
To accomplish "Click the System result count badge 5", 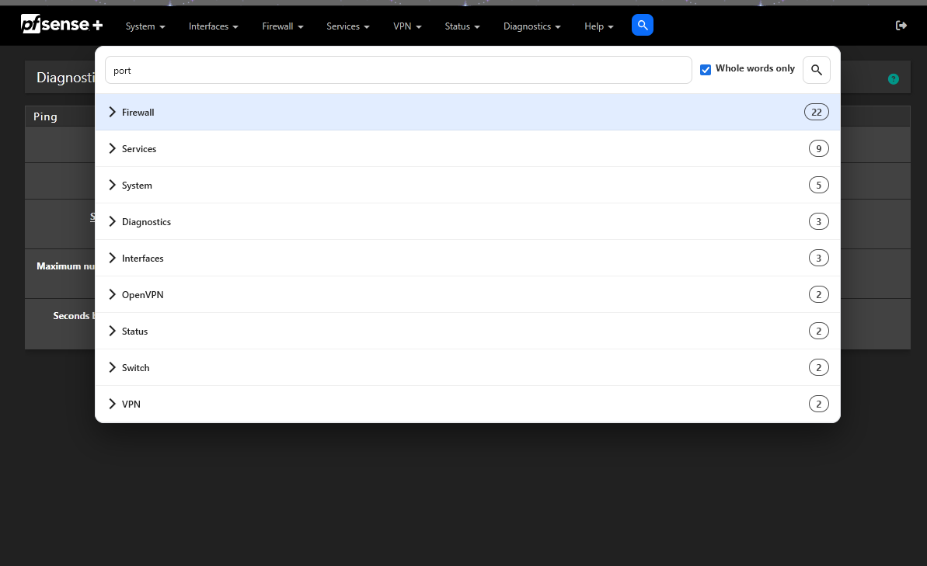I will (818, 185).
